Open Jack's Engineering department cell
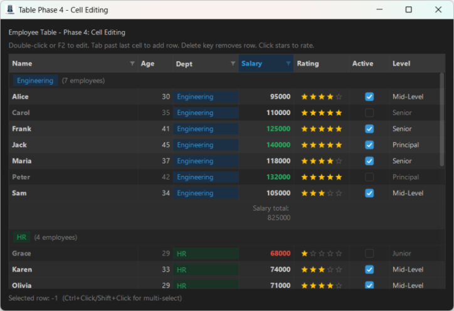The image size is (454, 311). click(206, 145)
